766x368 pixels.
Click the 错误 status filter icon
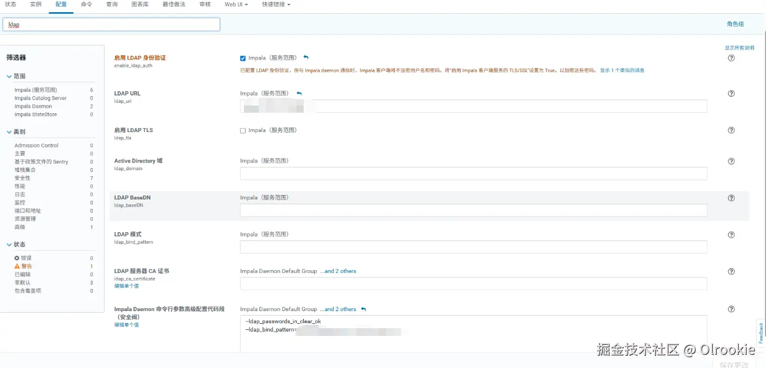tap(17, 258)
